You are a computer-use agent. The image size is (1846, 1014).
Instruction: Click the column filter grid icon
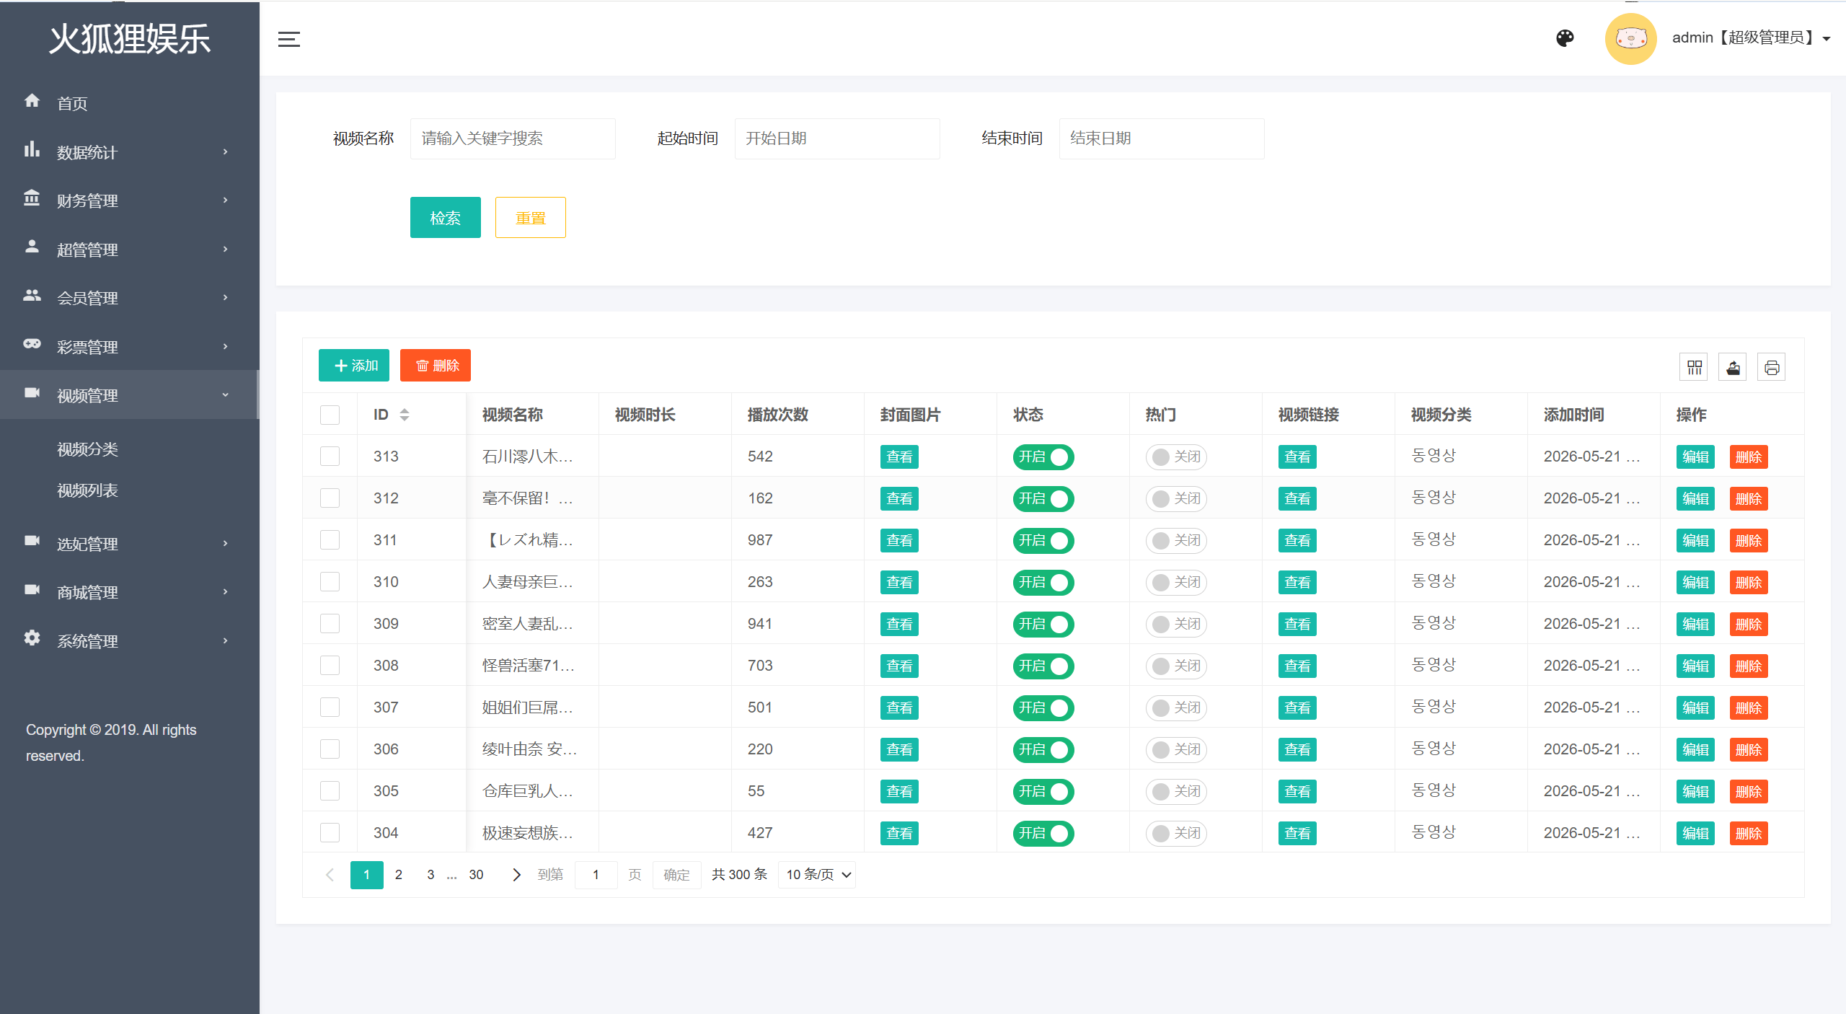point(1694,368)
